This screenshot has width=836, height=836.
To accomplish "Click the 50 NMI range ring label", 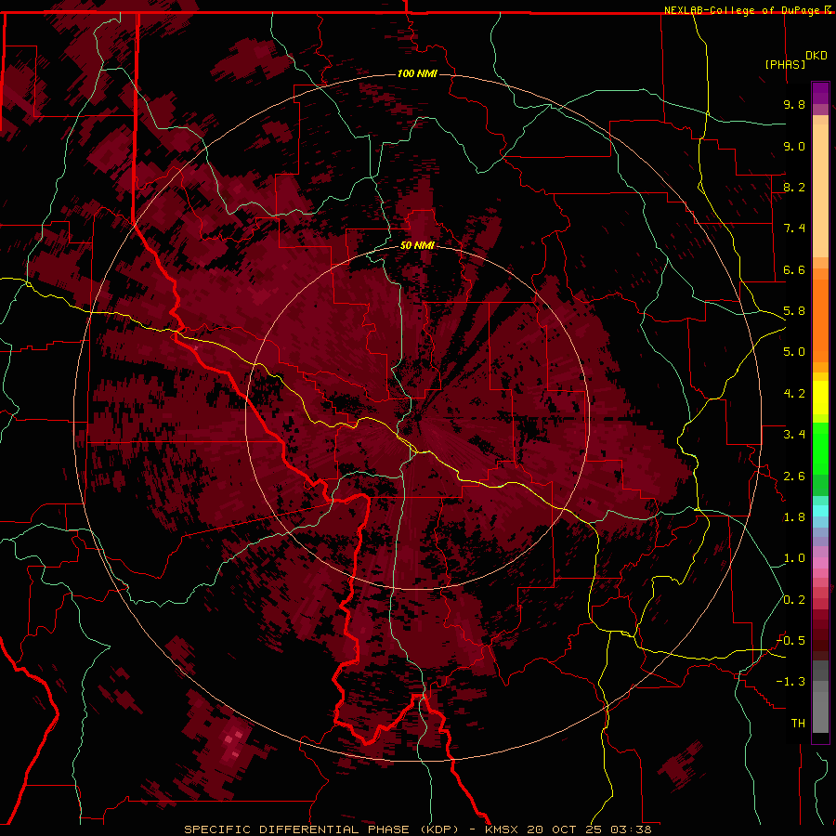I will [x=417, y=245].
